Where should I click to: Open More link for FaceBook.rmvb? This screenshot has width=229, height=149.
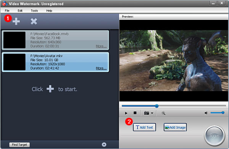tap(101, 46)
